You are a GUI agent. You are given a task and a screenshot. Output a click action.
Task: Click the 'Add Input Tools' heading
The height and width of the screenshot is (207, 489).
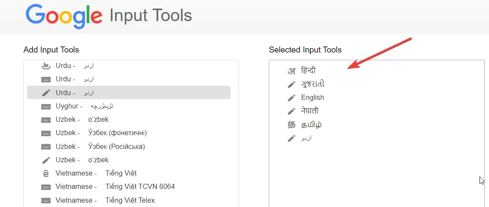(x=51, y=50)
